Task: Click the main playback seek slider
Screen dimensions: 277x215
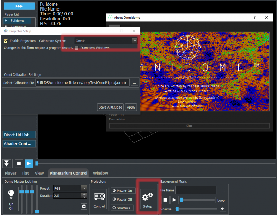Action: click(155, 164)
